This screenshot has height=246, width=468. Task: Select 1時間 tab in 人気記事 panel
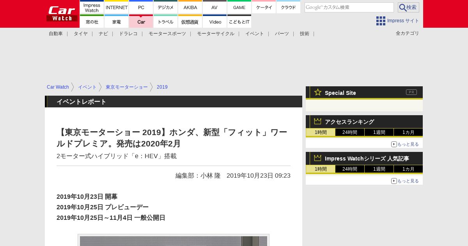pyautogui.click(x=321, y=169)
